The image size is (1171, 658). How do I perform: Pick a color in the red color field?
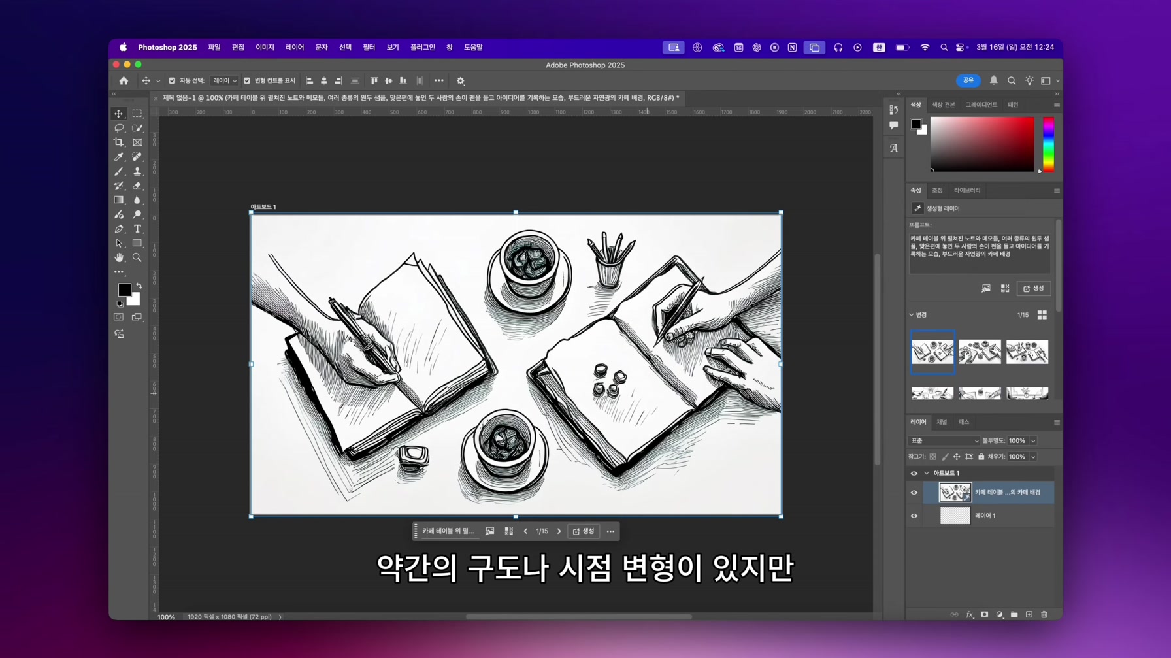[x=982, y=144]
